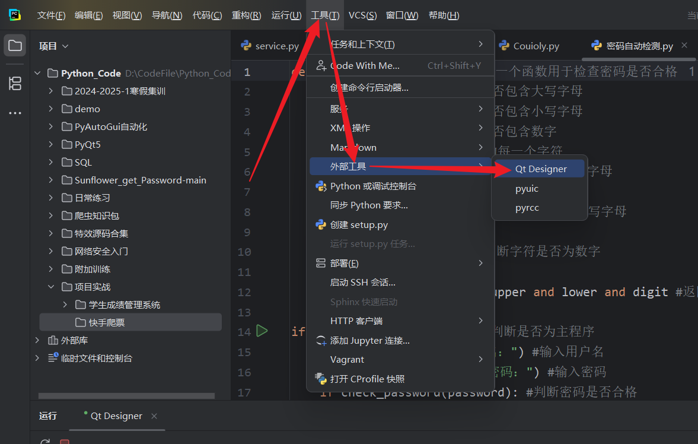Collapse the Python_Code root folder
Screen dimensions: 698x444
(x=38, y=72)
